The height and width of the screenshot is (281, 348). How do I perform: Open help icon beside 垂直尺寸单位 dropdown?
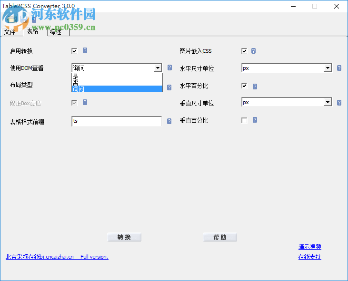click(x=339, y=103)
